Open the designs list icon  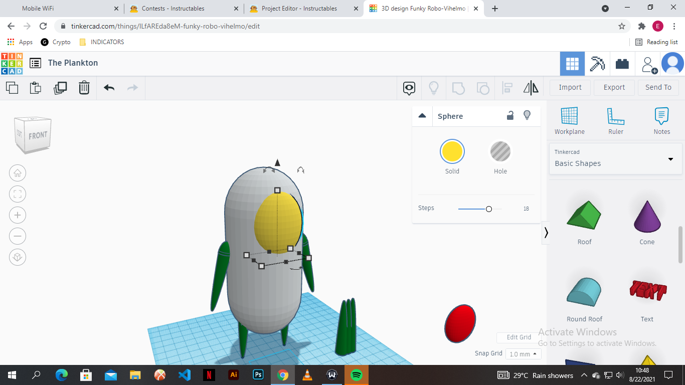tap(35, 63)
